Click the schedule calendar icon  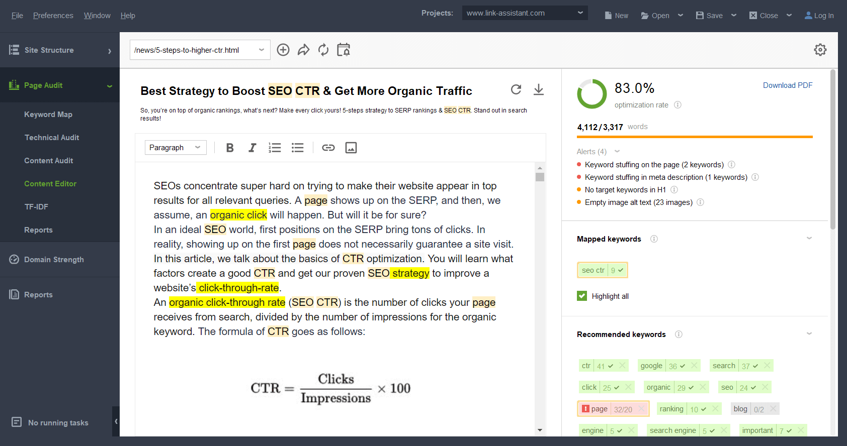tap(344, 50)
